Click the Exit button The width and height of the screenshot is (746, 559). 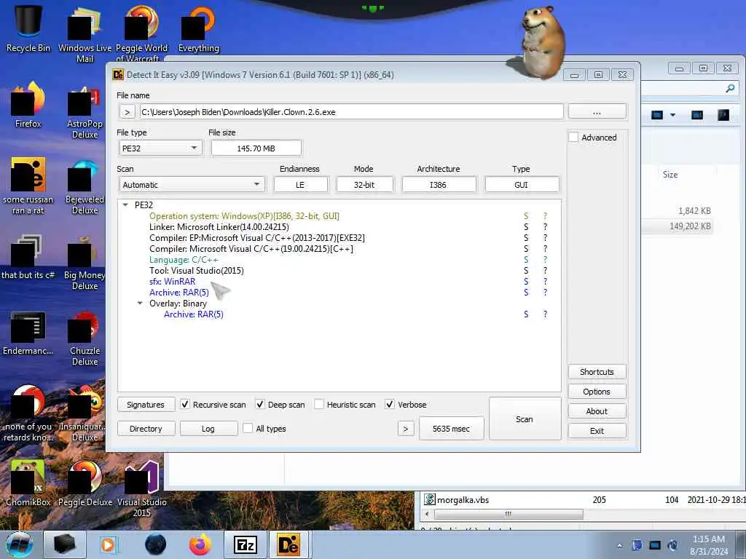point(597,431)
